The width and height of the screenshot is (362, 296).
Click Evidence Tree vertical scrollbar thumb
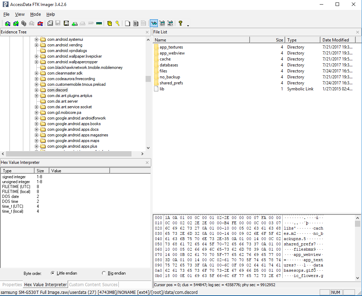[x=148, y=79]
